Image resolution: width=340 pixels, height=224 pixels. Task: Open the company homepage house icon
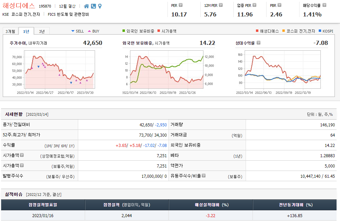(x=86, y=6)
